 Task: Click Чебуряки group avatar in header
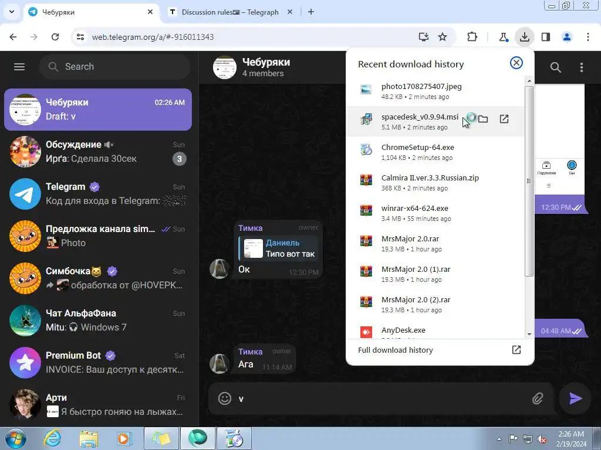click(225, 67)
